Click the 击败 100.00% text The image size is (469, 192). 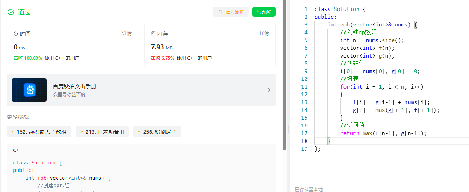[28, 58]
